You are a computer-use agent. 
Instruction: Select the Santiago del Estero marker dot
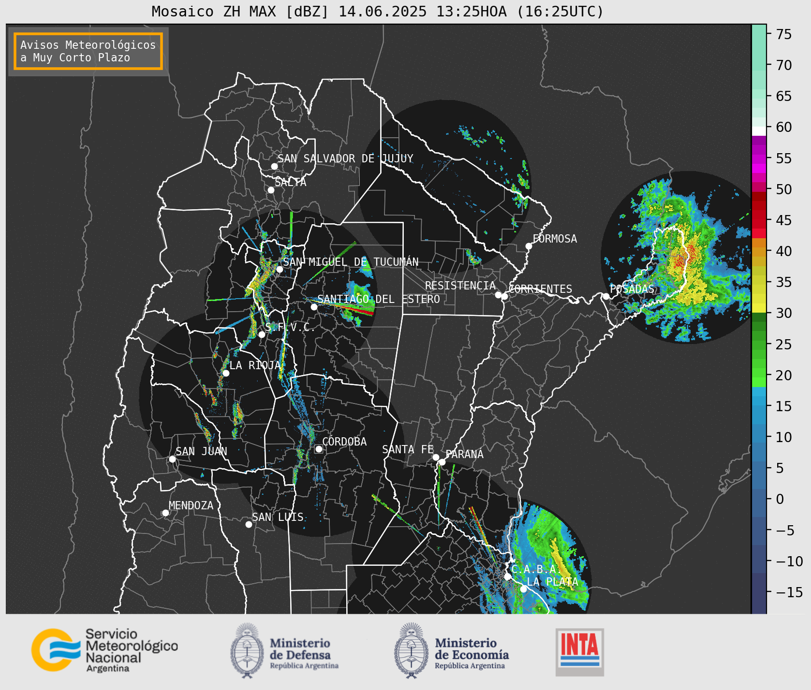314,307
